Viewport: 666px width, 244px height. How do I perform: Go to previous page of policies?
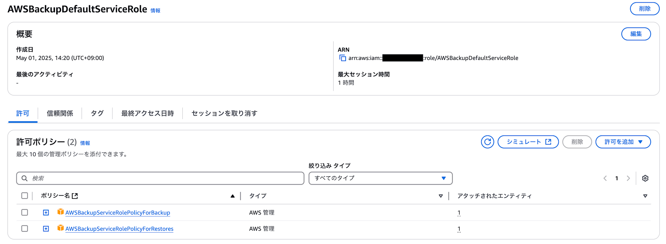(x=605, y=178)
